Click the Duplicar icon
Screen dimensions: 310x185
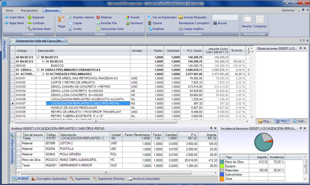tap(150, 29)
